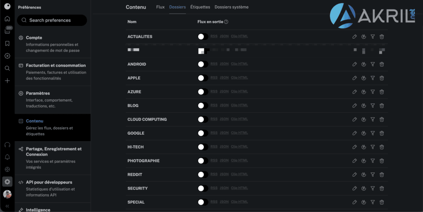Click the Inoreader logo in left rail
The width and height of the screenshot is (423, 212).
[7, 6]
